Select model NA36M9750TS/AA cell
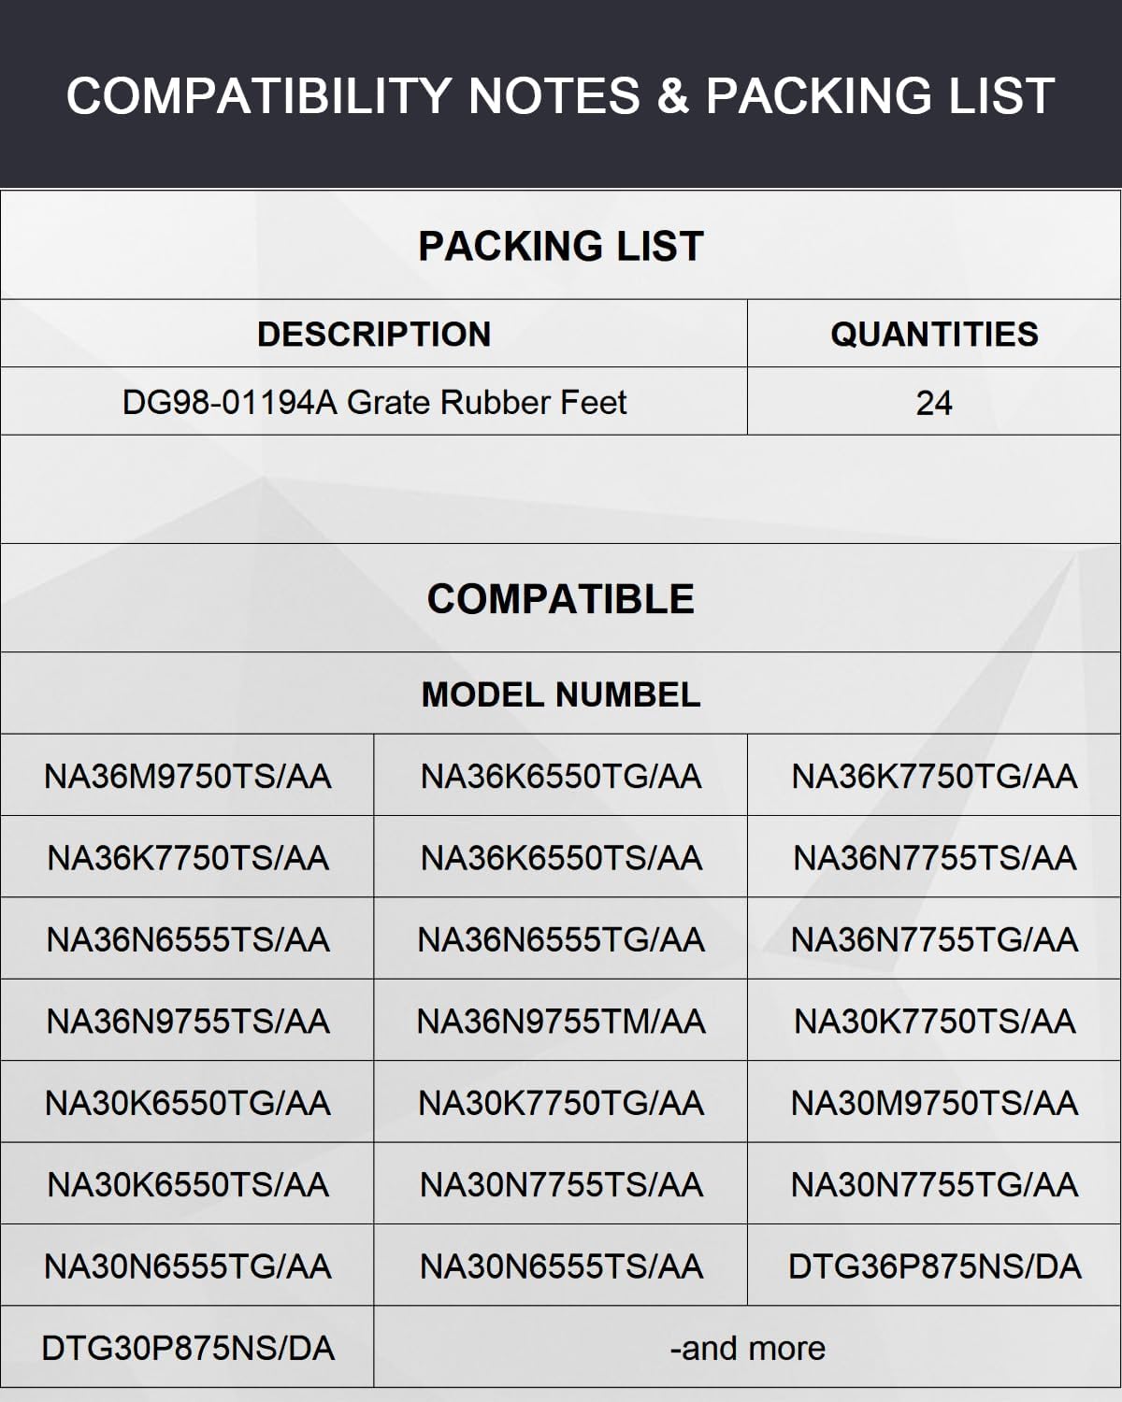 tap(187, 776)
